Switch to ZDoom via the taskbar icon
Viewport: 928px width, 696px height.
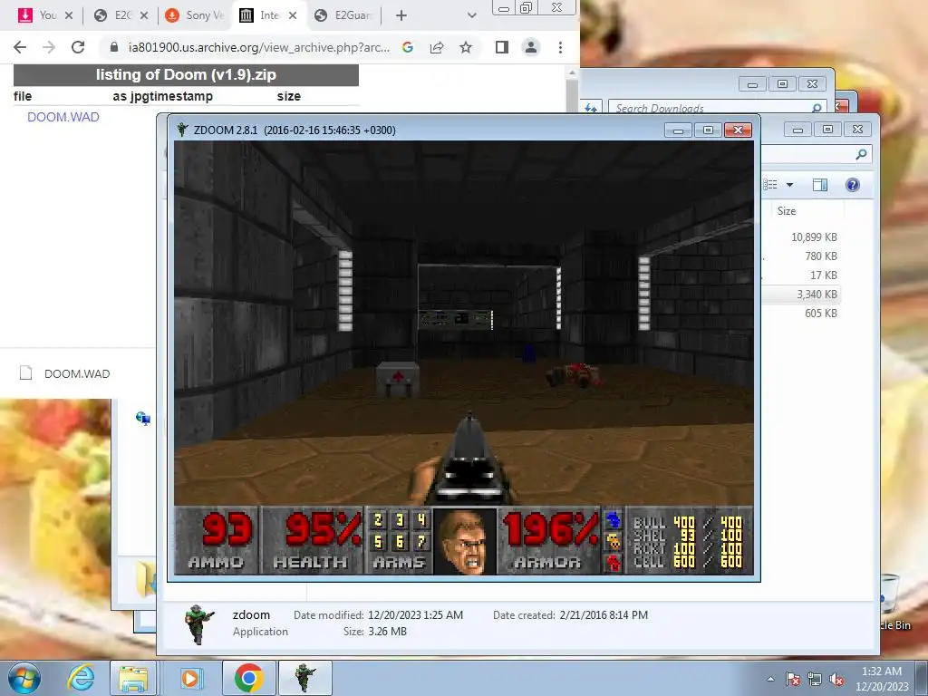[x=304, y=678]
